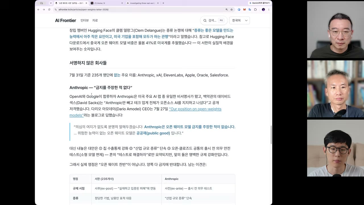The image size is (364, 205).
Task: Click the site search box '검색...'
Action: coord(214,20)
